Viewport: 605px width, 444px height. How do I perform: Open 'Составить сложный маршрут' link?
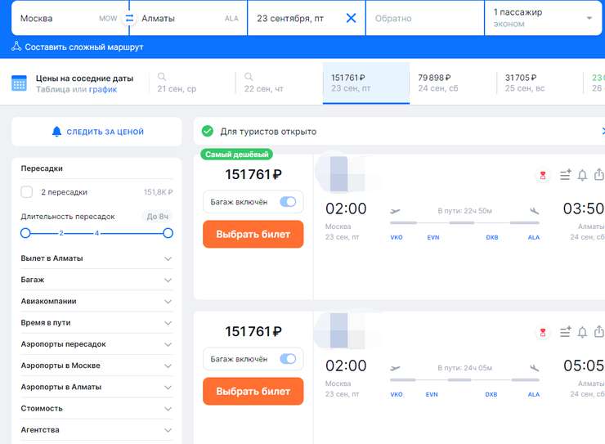pyautogui.click(x=77, y=47)
